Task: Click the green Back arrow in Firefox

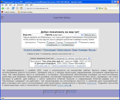Action: pyautogui.click(x=3, y=8)
